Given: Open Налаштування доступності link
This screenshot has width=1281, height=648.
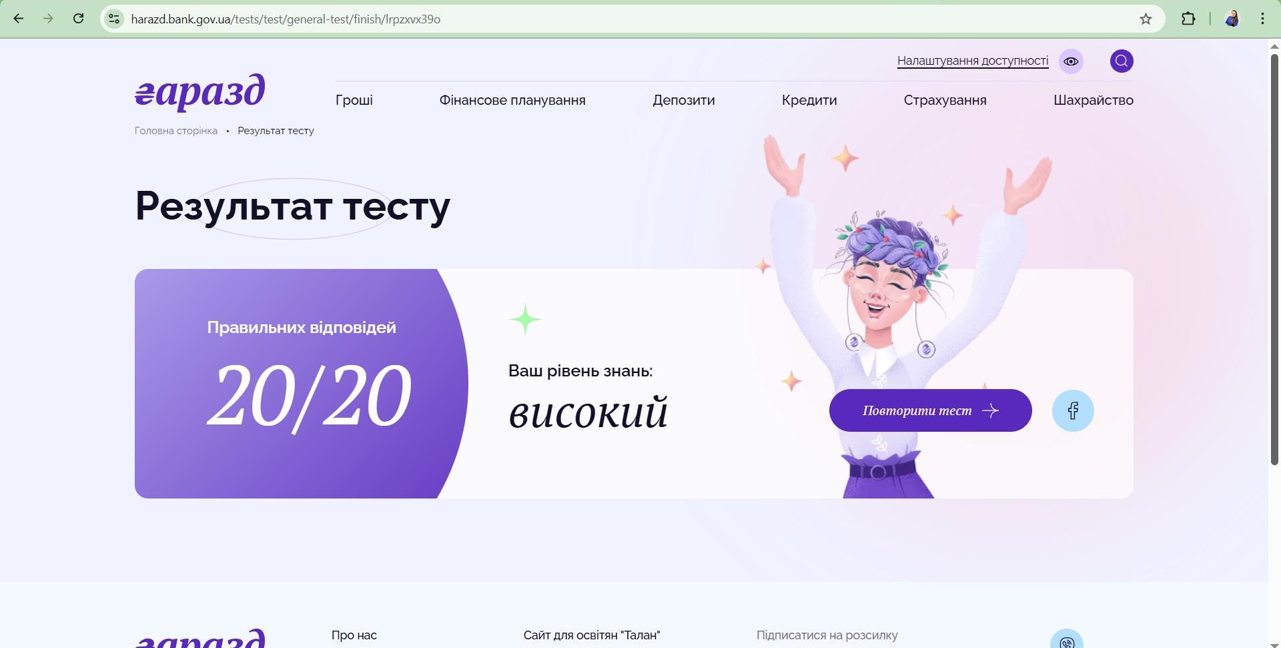Looking at the screenshot, I should coord(973,61).
